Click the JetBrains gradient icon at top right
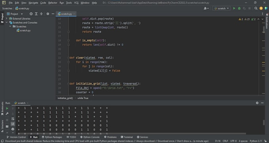269x143 pixels. 266,8
